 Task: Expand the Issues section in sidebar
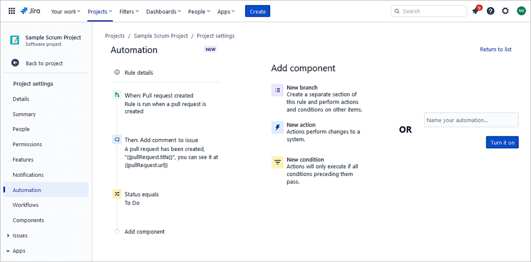pyautogui.click(x=8, y=236)
